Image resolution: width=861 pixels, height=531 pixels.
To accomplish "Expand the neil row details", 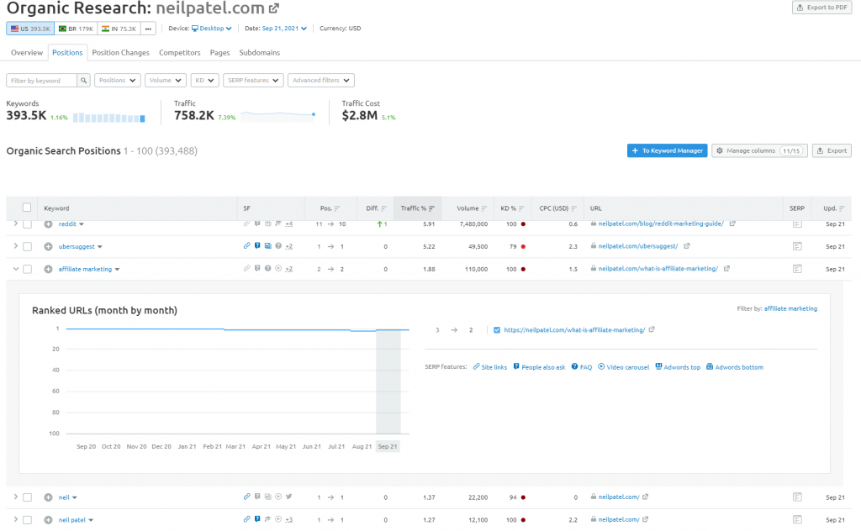I will (x=15, y=497).
